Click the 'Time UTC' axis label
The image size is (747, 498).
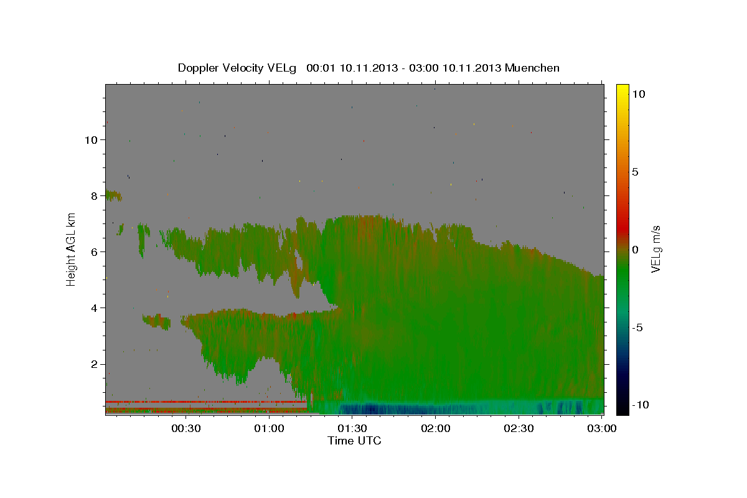coord(354,441)
